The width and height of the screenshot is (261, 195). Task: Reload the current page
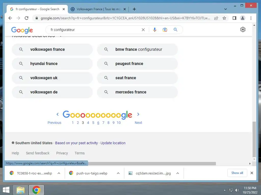(x=27, y=18)
